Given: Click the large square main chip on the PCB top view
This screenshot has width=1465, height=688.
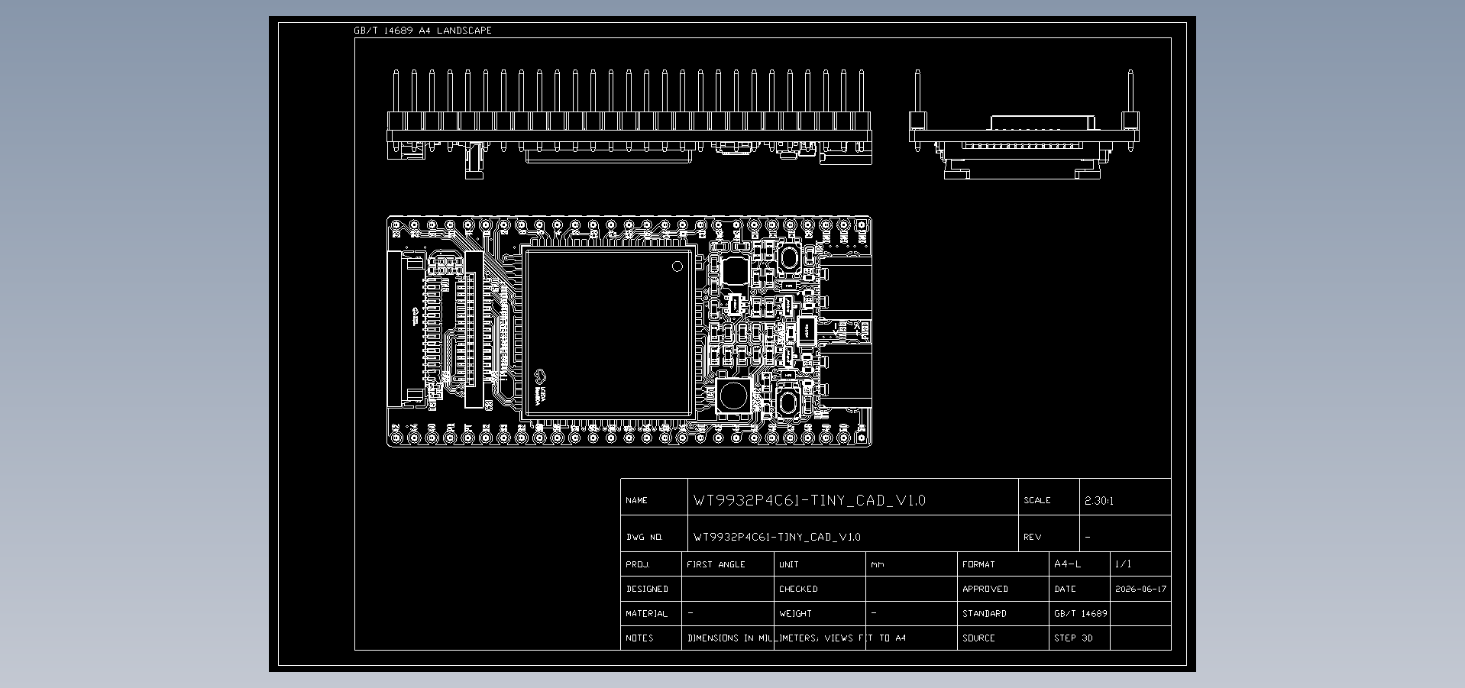Looking at the screenshot, I should tap(608, 332).
